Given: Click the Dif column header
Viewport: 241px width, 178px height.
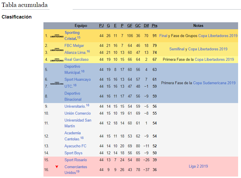Looking at the screenshot, I should pyautogui.click(x=146, y=26).
